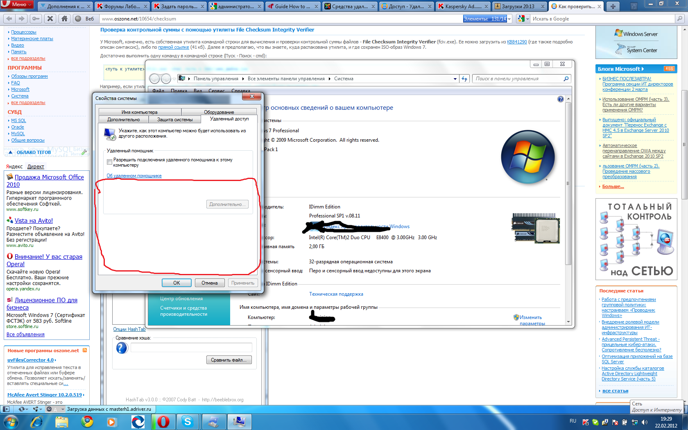The height and width of the screenshot is (430, 688).
Task: Open the Kaspersky tab's close X
Action: click(x=486, y=6)
